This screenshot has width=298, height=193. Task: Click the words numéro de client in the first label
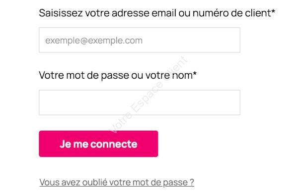(x=231, y=13)
